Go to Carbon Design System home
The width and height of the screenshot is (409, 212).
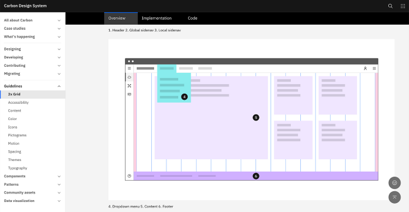(x=25, y=6)
